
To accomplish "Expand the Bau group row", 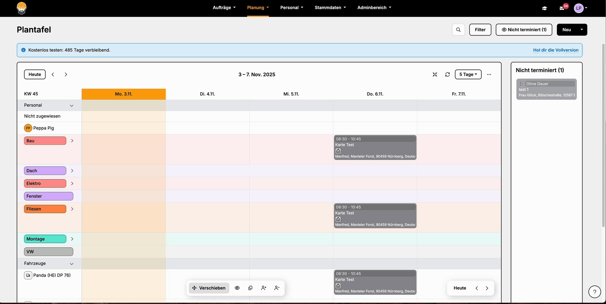I will pyautogui.click(x=72, y=141).
